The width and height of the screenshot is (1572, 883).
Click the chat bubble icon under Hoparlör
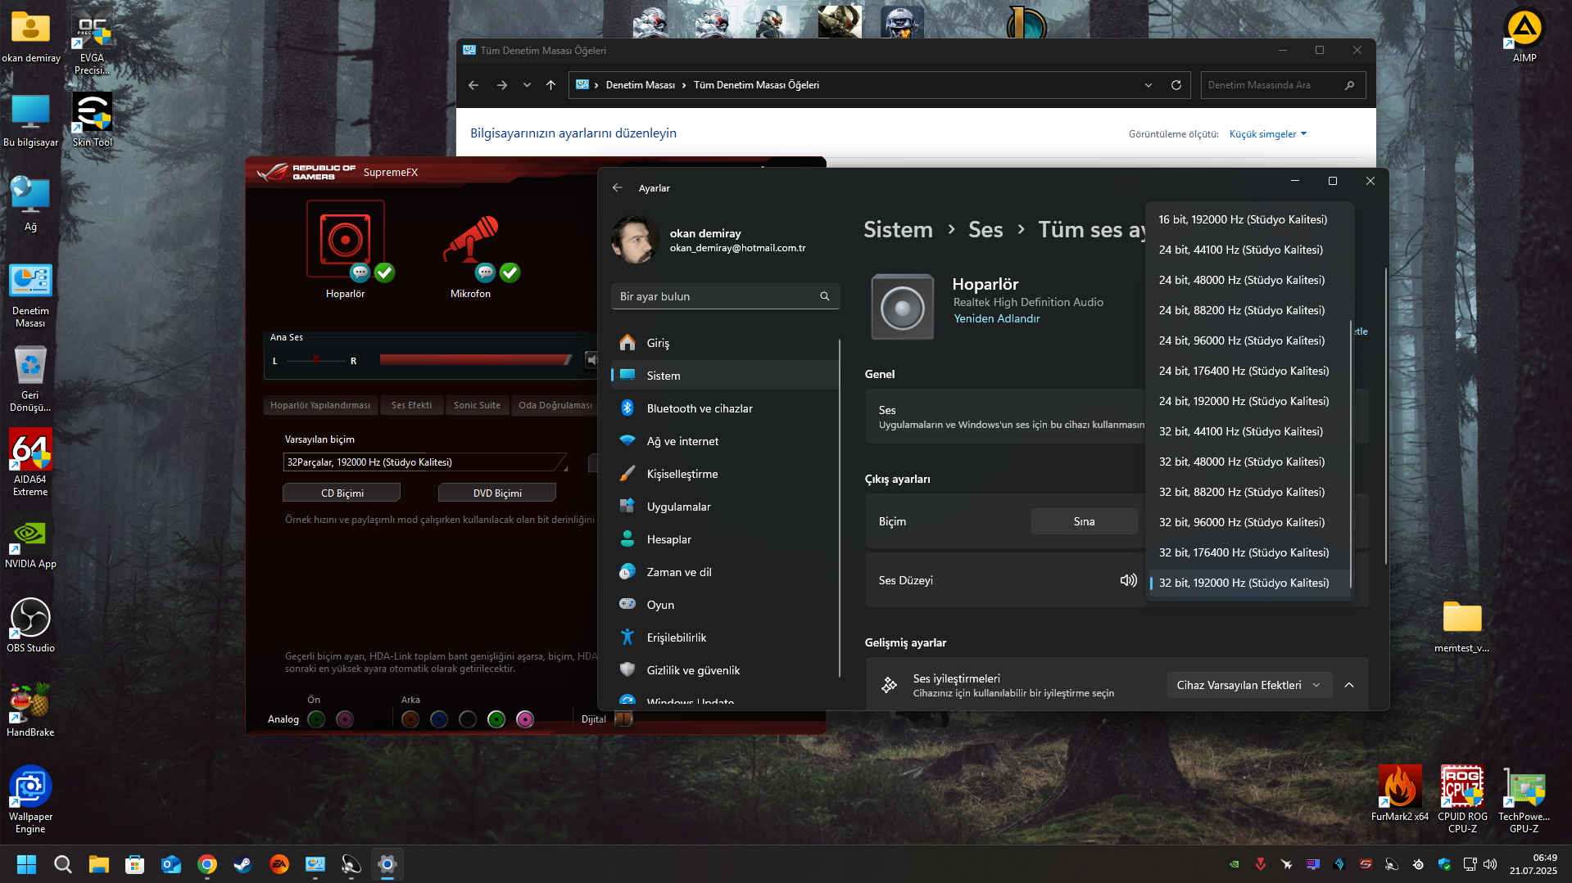click(x=360, y=273)
